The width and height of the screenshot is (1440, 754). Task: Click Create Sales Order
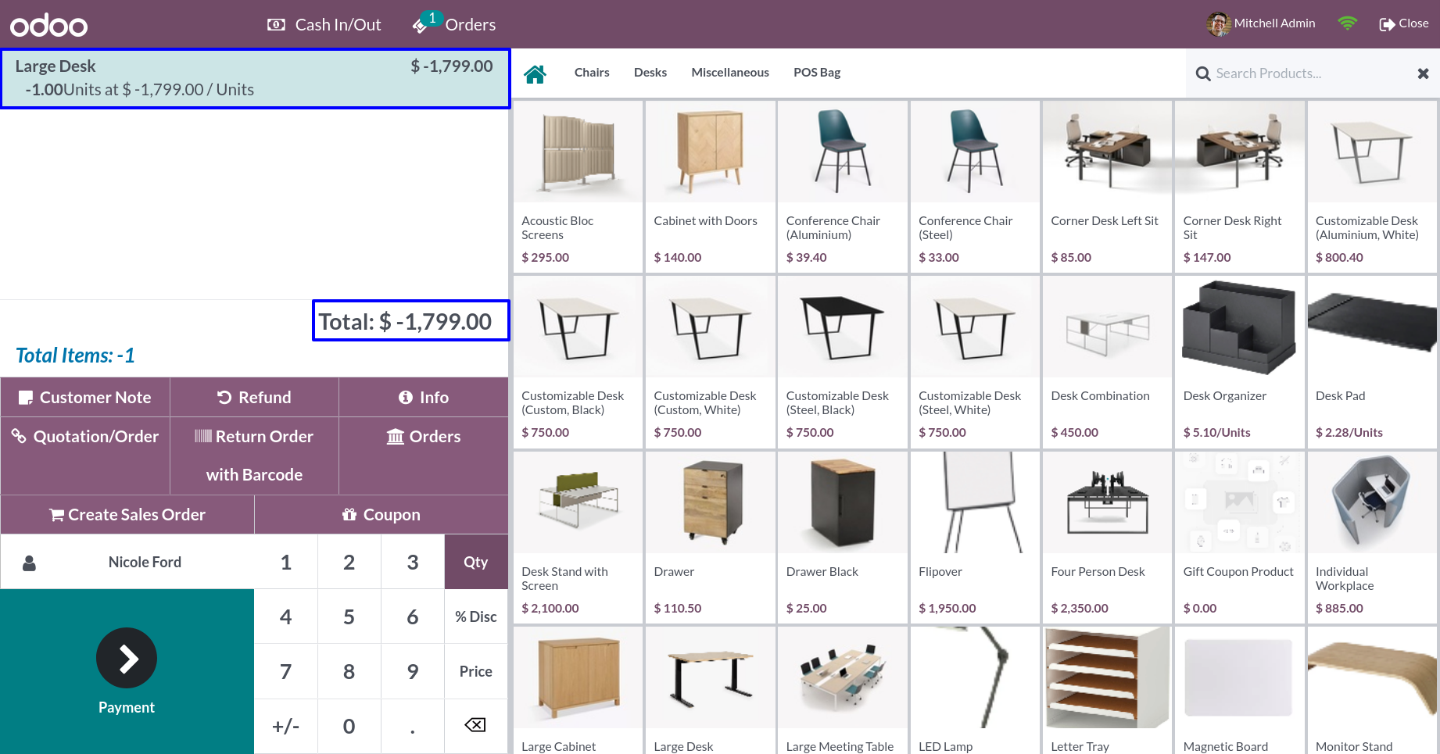click(x=127, y=515)
